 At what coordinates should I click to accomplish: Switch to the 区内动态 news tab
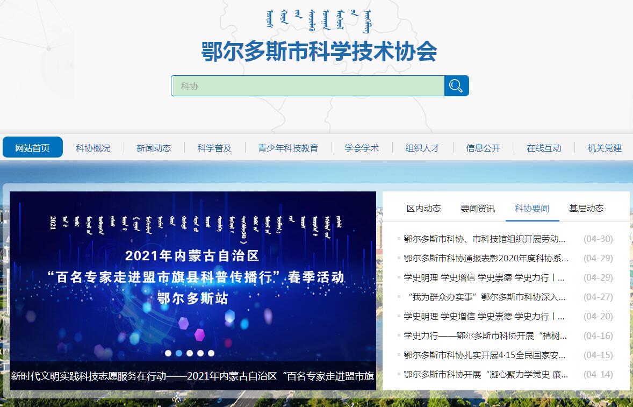click(x=423, y=209)
